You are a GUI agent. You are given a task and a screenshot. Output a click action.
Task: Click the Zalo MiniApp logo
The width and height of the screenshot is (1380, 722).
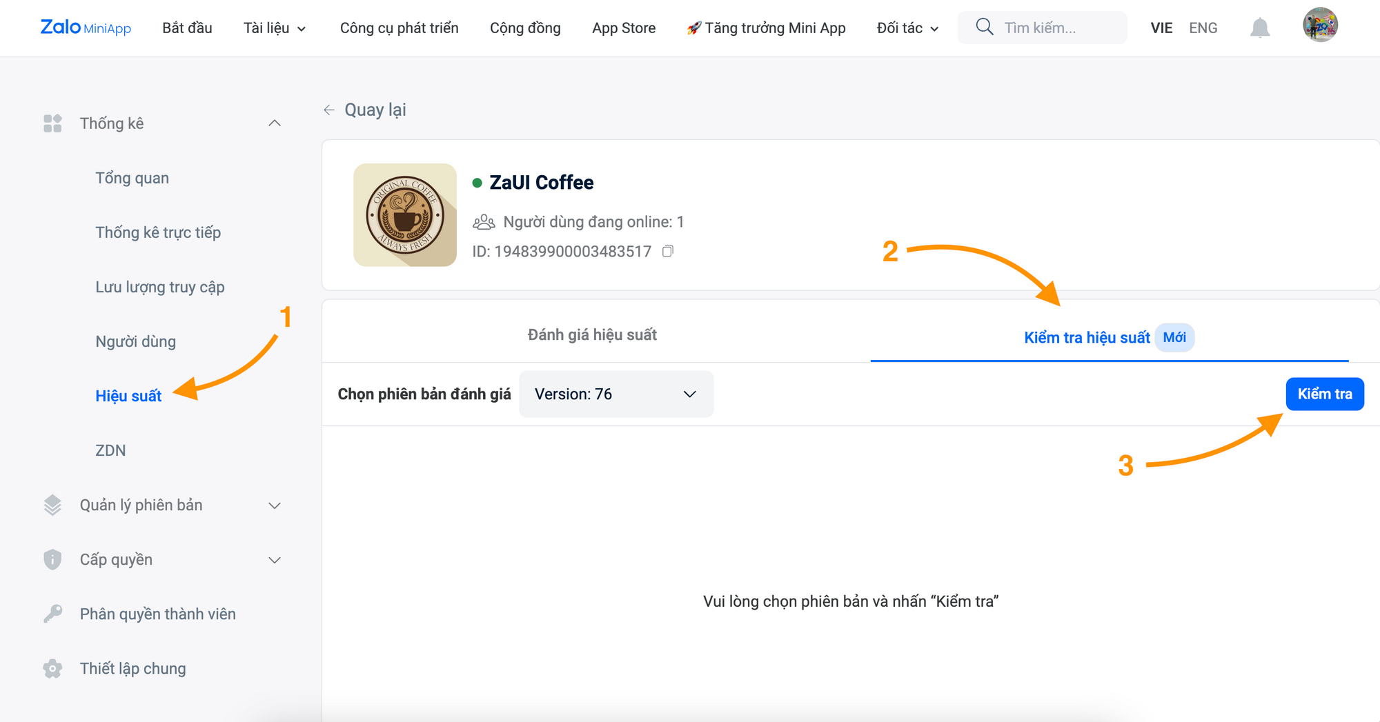point(86,28)
